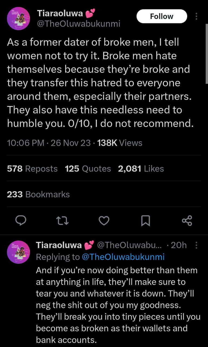208x347 pixels.
Task: View the 2,081 Likes list
Action: 141,169
